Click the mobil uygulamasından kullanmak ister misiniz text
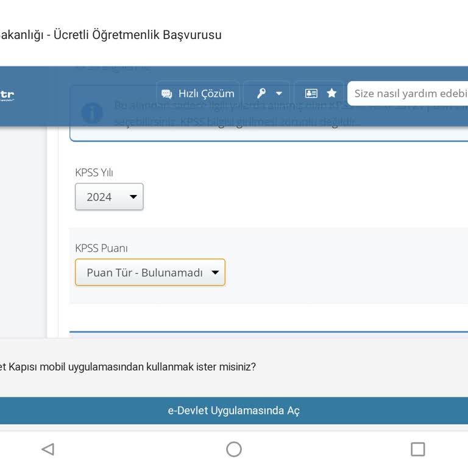 147,367
